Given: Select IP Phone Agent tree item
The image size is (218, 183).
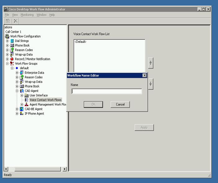Looking at the screenshot, I should (34, 114).
